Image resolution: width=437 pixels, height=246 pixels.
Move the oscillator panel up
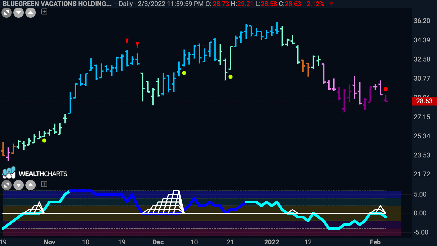pyautogui.click(x=31, y=185)
